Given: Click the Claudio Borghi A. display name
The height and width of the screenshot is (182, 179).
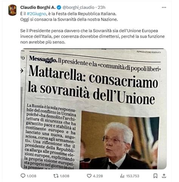Looking at the screenshot, I should point(38,8).
